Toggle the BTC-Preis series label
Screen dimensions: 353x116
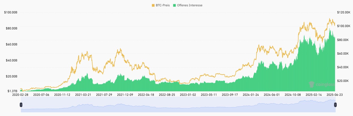(x=163, y=5)
